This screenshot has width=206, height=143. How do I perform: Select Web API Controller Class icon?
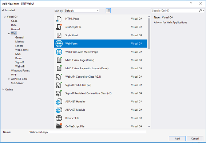point(59,77)
